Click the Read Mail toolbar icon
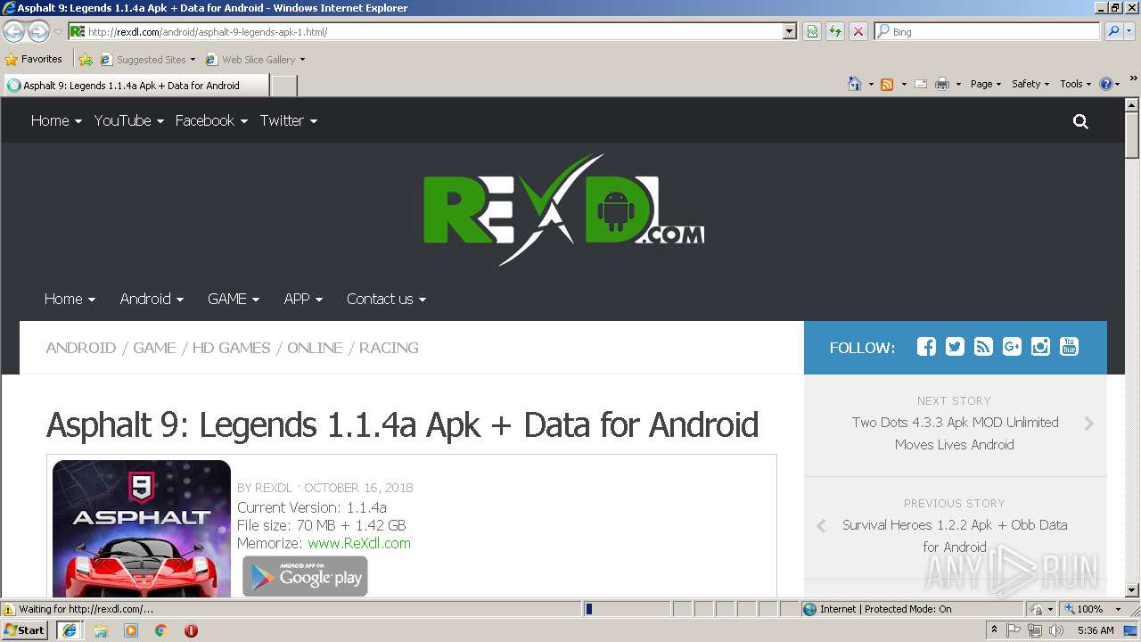Image resolution: width=1141 pixels, height=642 pixels. [x=921, y=84]
